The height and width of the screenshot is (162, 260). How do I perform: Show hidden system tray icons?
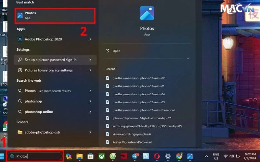[x=206, y=156]
